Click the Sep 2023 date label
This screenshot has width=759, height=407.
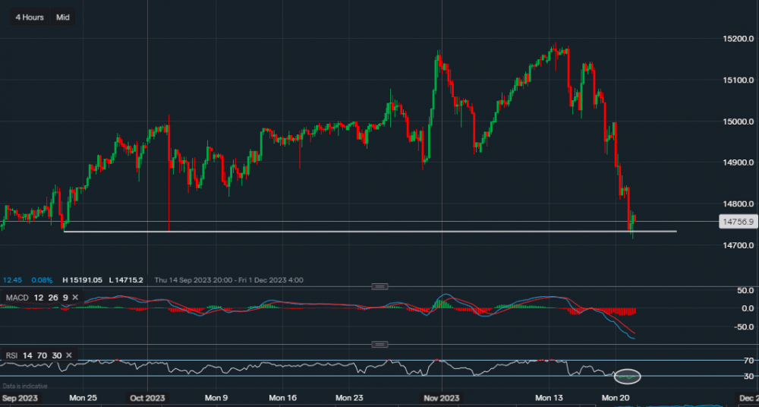(18, 397)
